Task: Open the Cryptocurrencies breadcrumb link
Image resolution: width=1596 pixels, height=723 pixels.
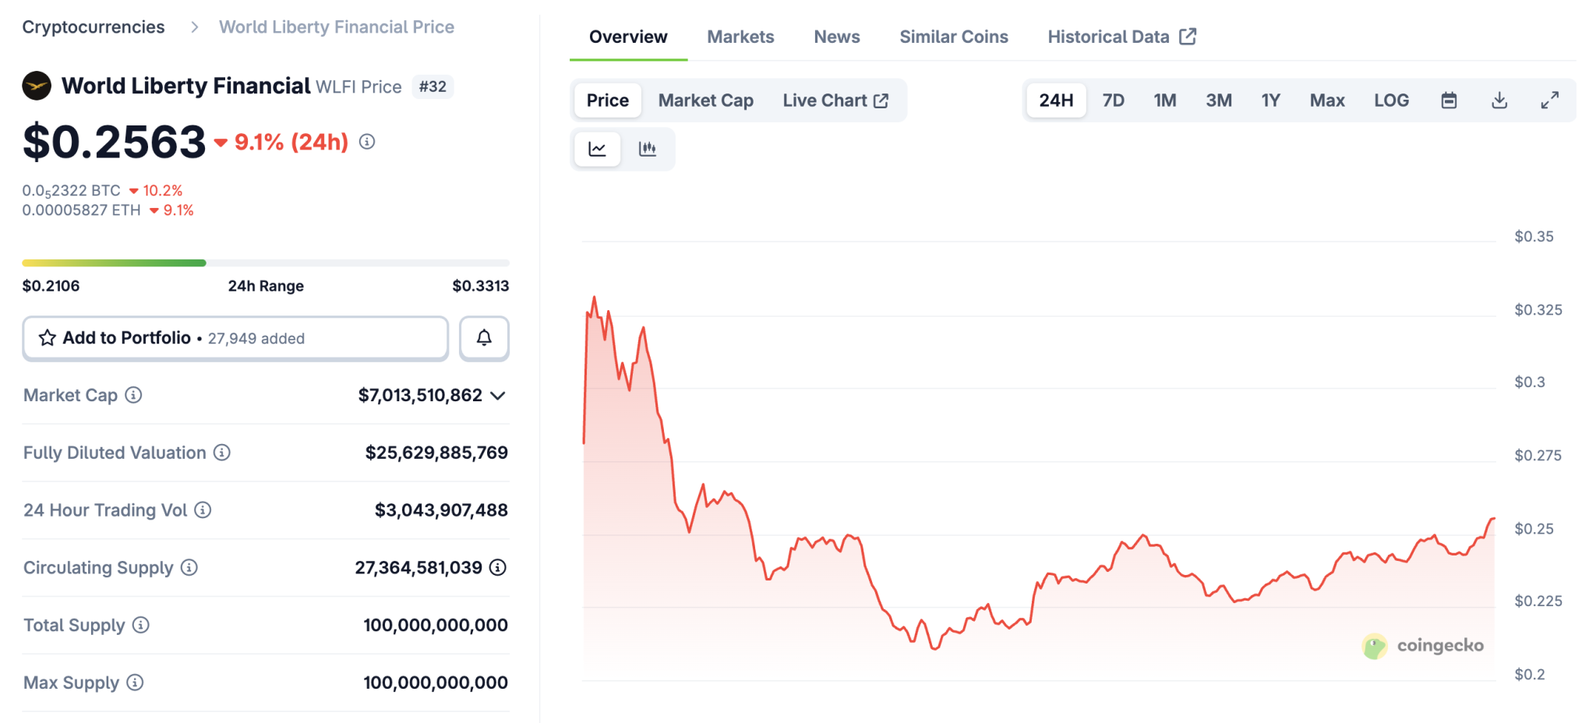Action: tap(94, 27)
